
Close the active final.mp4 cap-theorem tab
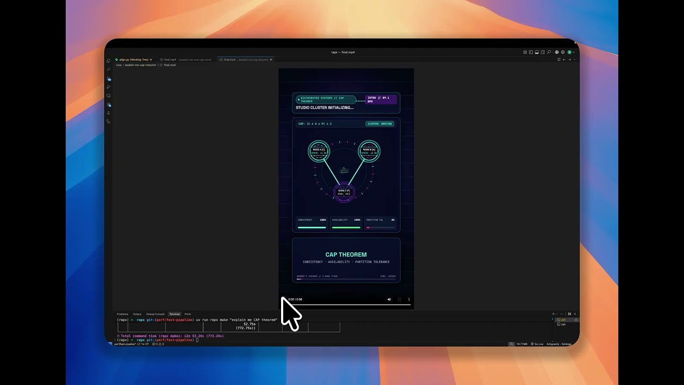click(271, 59)
